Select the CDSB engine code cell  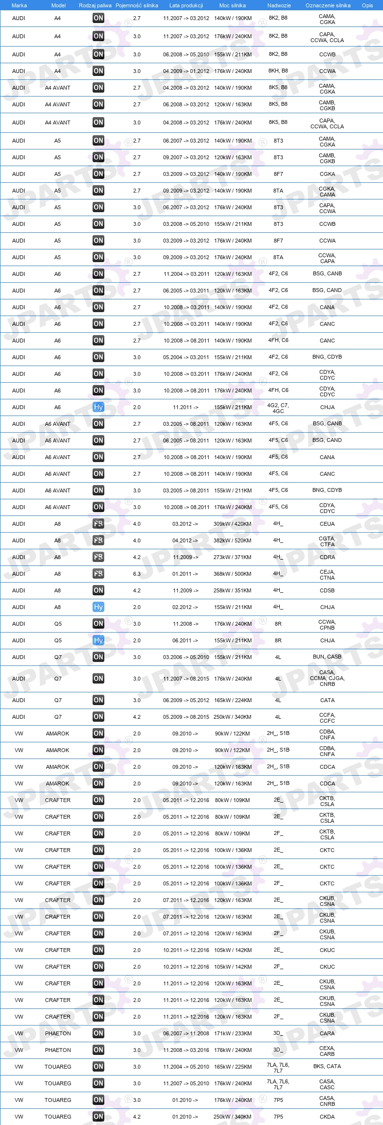click(x=327, y=590)
